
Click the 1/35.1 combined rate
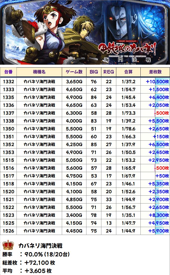pyautogui.click(x=128, y=215)
